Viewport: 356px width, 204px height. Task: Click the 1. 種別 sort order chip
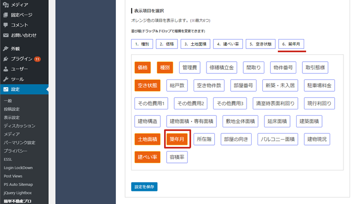[x=142, y=44]
